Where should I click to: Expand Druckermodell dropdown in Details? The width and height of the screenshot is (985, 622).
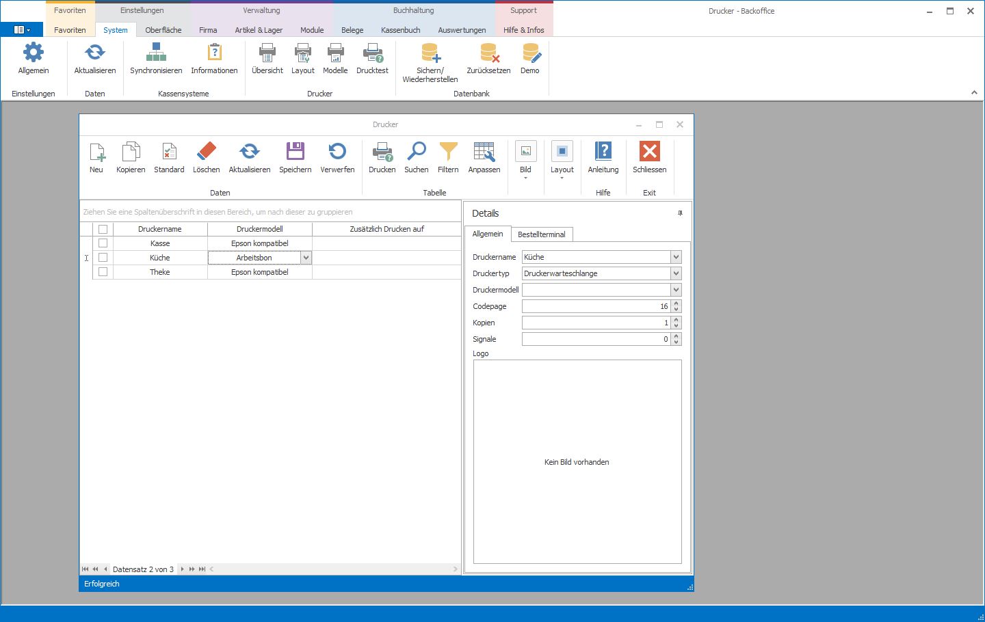point(676,290)
